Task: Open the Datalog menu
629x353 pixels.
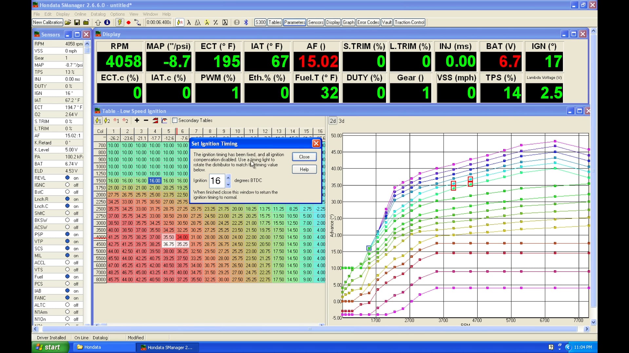Action: [x=98, y=14]
